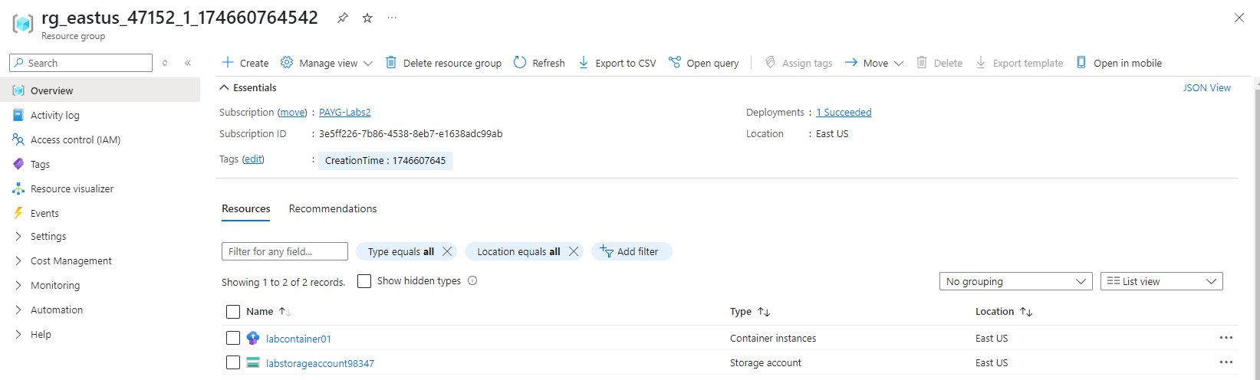Open query in Resource Graph

point(703,63)
